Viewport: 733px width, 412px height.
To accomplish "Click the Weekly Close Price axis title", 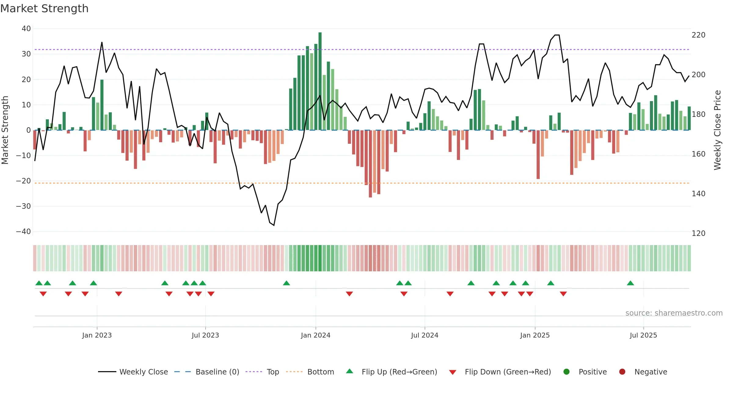I will (717, 130).
